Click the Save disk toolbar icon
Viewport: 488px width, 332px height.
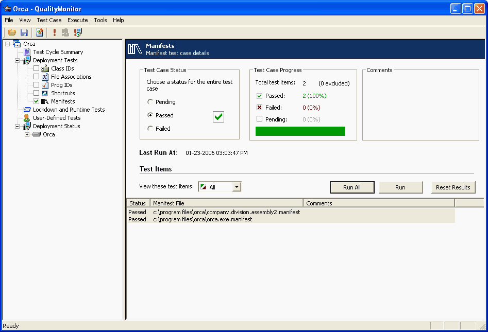tap(24, 32)
